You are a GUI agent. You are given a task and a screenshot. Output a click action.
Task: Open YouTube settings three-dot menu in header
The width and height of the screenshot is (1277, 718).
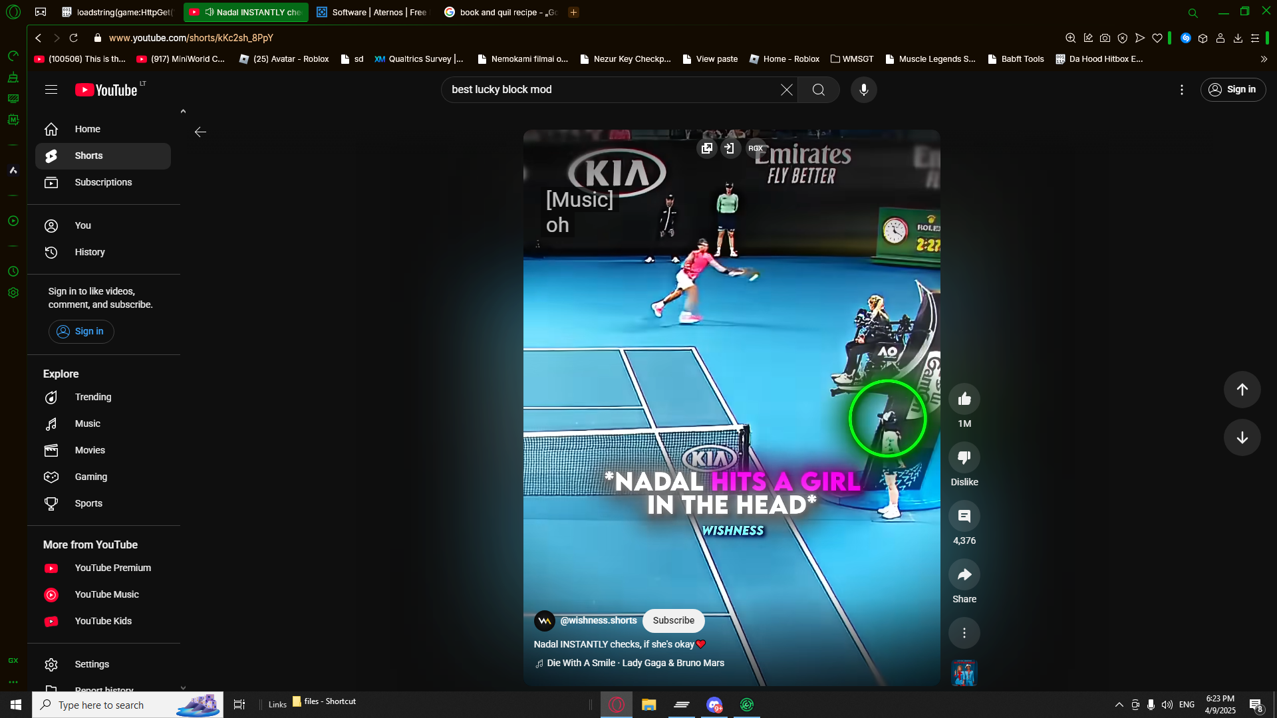click(1181, 90)
